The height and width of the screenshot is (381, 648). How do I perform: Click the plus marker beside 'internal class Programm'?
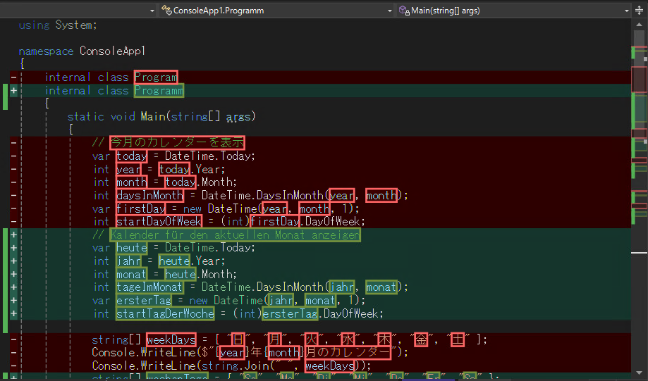coord(13,91)
